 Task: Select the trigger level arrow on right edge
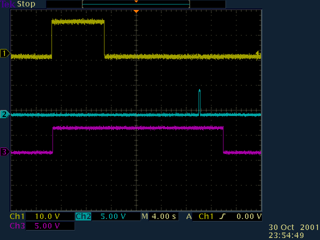(258, 53)
